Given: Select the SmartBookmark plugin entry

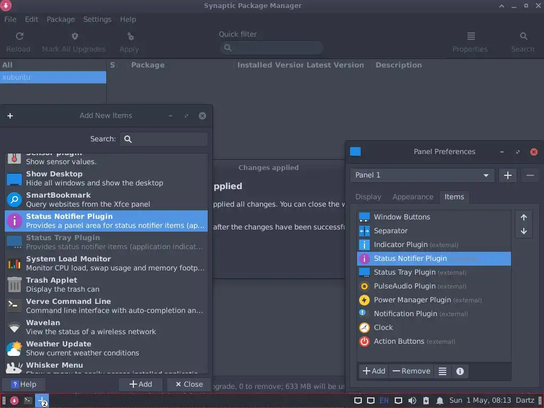Looking at the screenshot, I should pyautogui.click(x=106, y=200).
